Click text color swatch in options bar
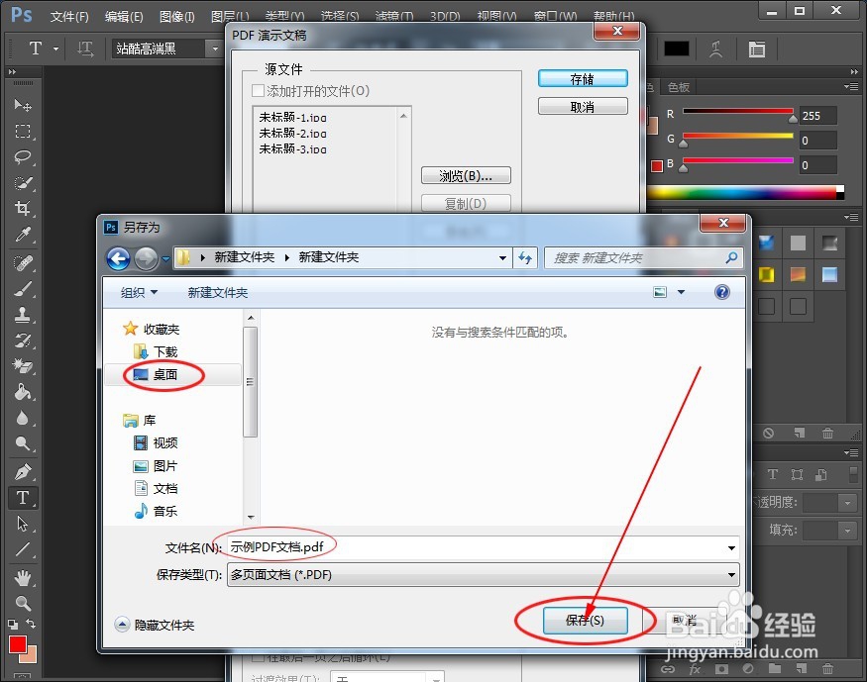Viewport: 867px width, 682px height. click(676, 49)
